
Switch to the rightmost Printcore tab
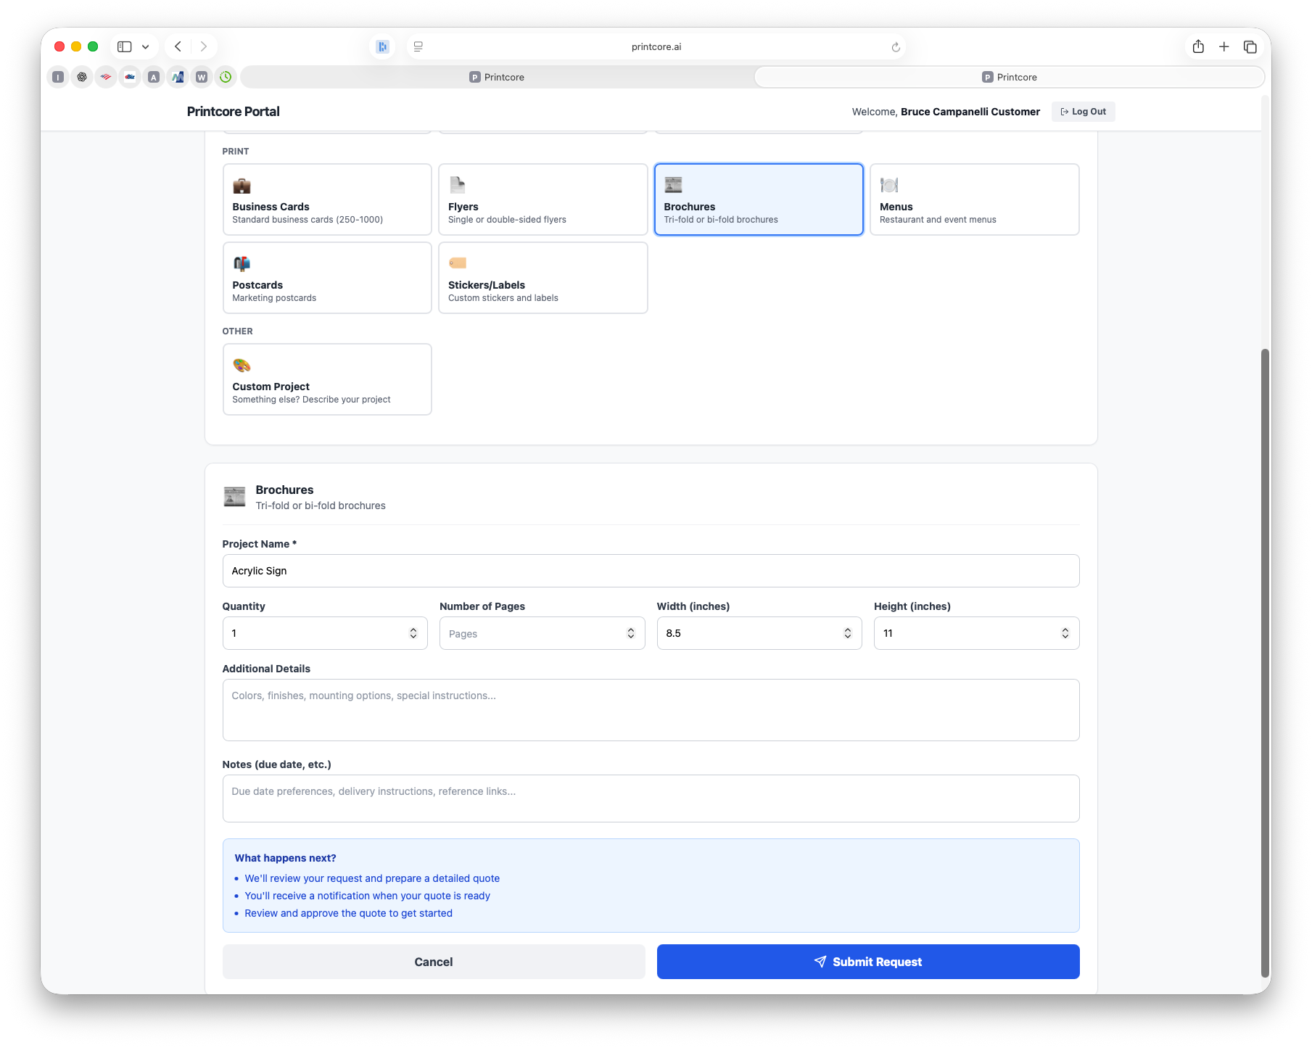click(x=1009, y=76)
